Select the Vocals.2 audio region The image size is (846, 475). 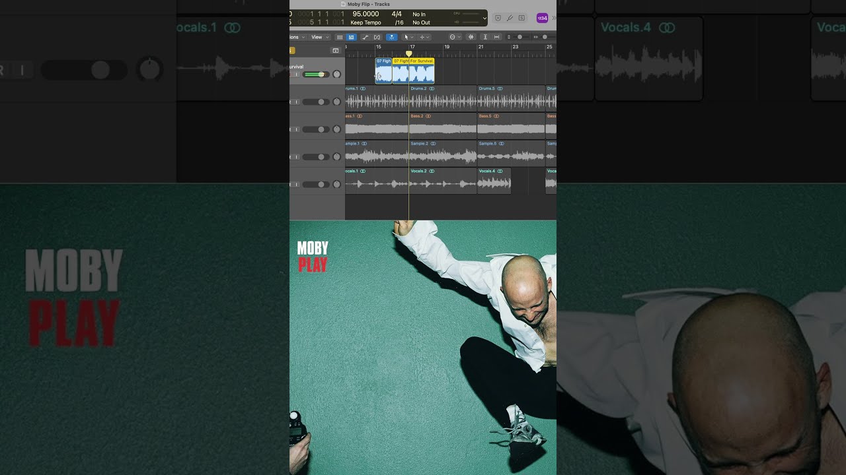coord(443,181)
